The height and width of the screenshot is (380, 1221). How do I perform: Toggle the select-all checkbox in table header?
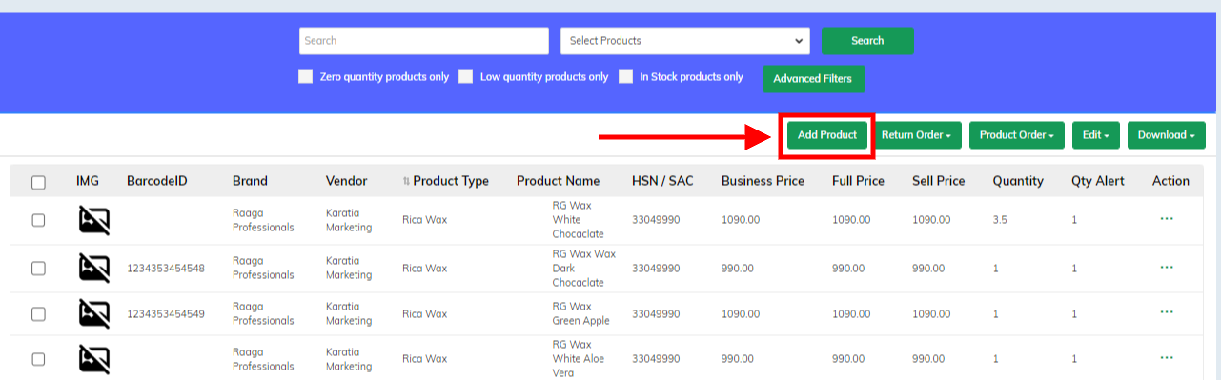pos(38,182)
